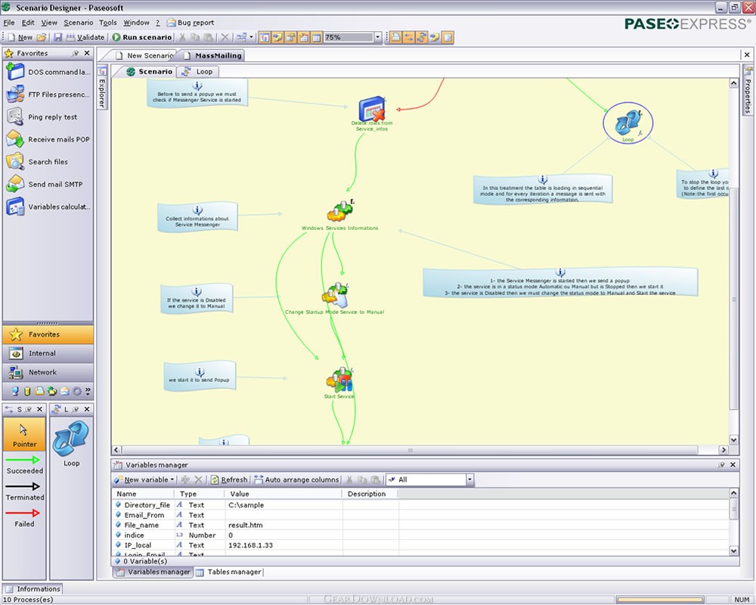This screenshot has width=756, height=605.
Task: Click Auto arrange columns button
Action: click(x=296, y=479)
